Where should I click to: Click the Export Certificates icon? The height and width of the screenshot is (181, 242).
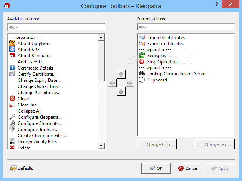142,44
